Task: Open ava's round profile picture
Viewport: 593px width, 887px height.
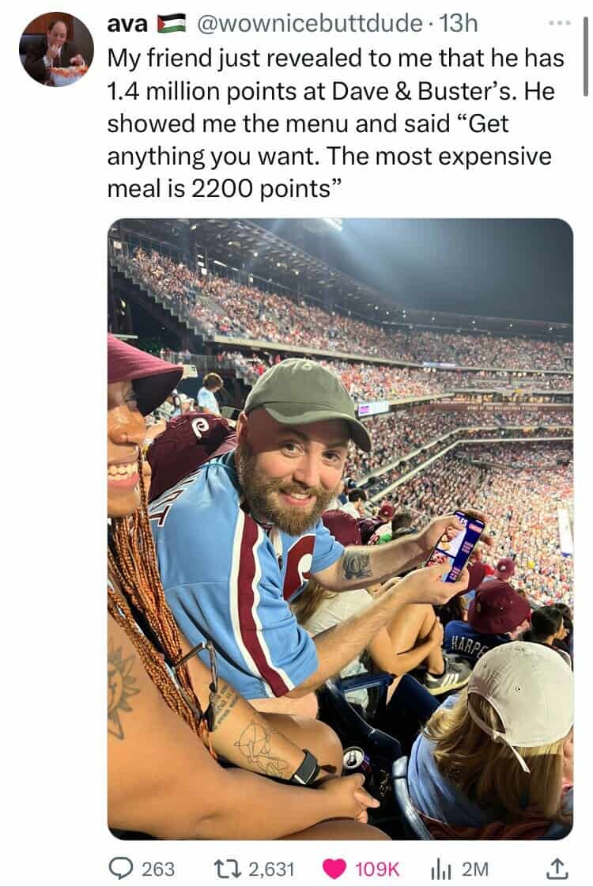Action: click(x=56, y=49)
